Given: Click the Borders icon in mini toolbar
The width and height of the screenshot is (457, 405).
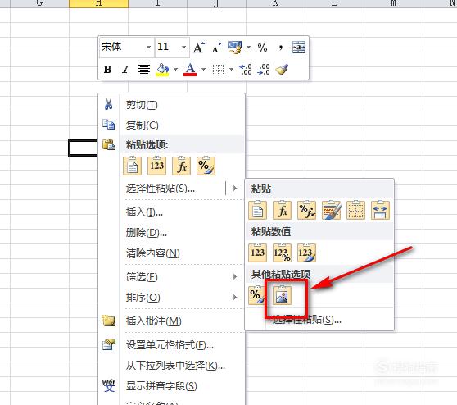Looking at the screenshot, I should [219, 70].
